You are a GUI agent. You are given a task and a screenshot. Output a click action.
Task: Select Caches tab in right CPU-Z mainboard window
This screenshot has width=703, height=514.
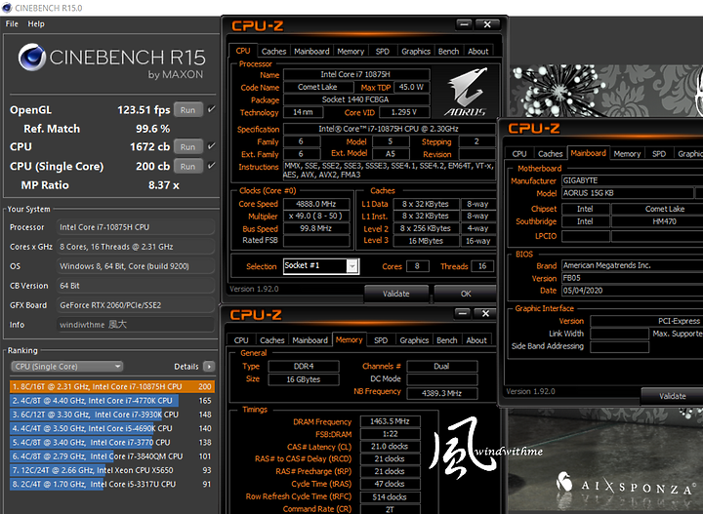550,154
